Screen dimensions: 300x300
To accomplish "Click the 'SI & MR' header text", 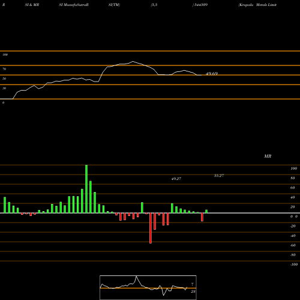I will point(32,5).
